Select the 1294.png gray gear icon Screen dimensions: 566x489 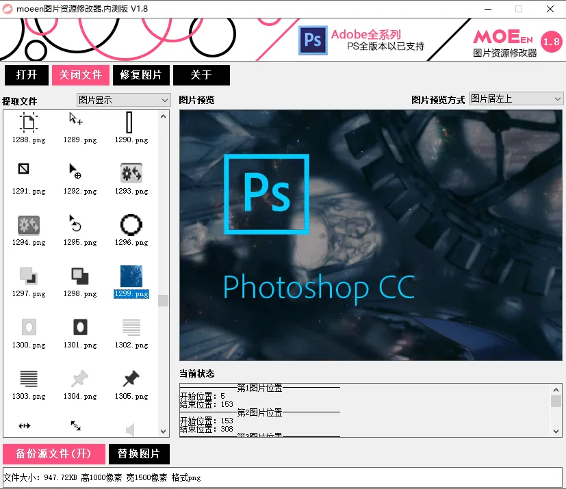29,225
